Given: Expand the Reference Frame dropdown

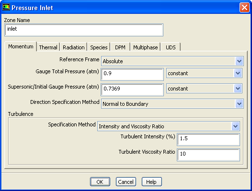Looking at the screenshot, I should pos(172,61).
